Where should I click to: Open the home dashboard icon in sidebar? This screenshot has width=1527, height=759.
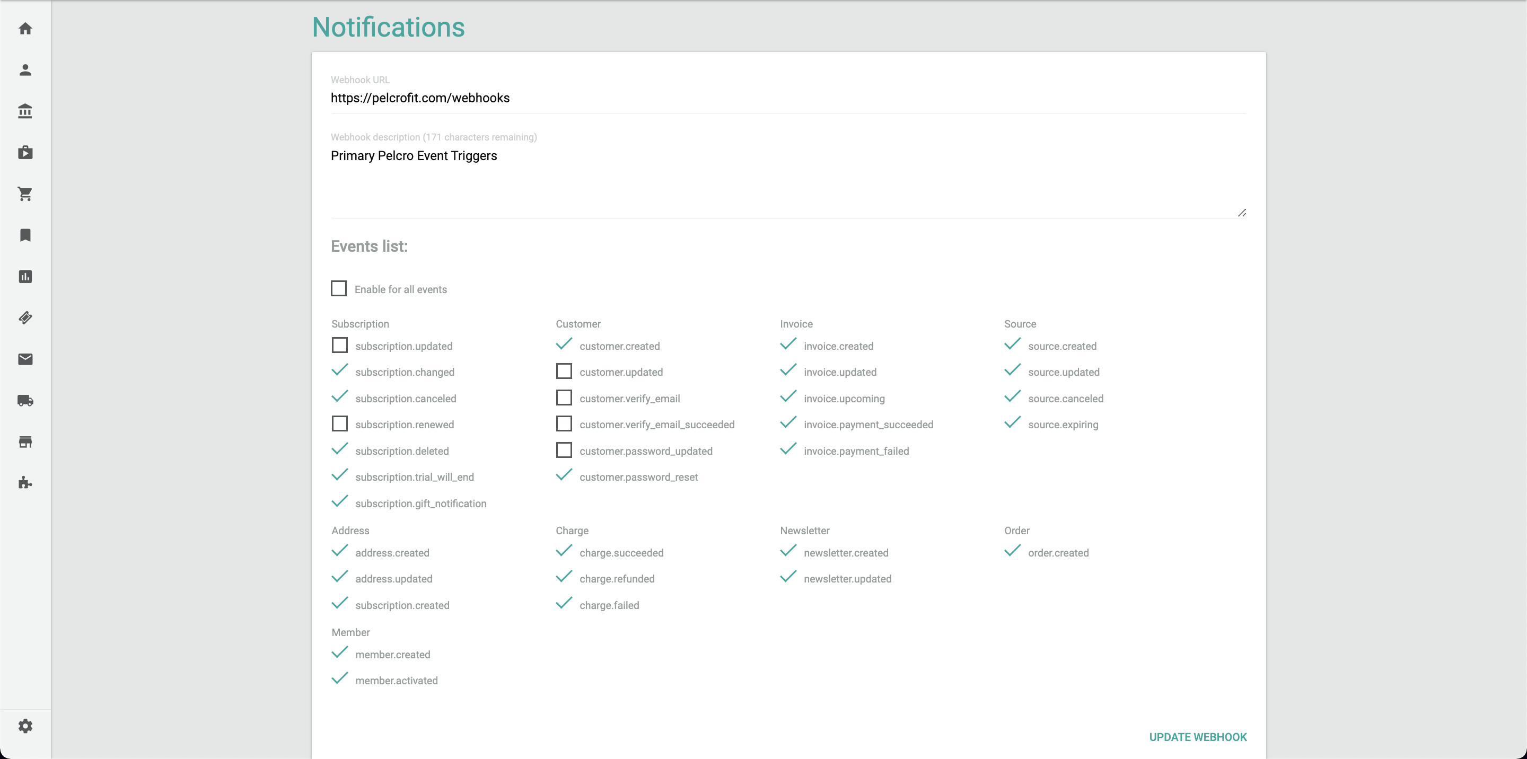(x=25, y=29)
